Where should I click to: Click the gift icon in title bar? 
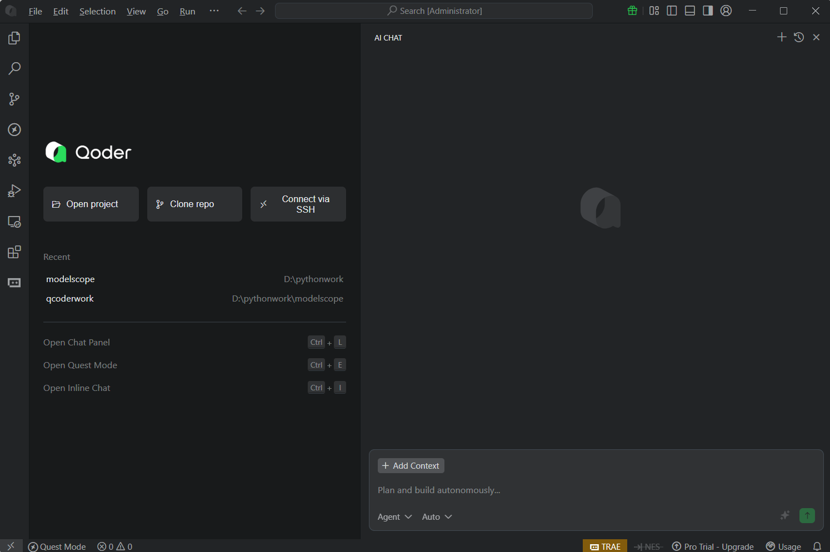click(632, 11)
